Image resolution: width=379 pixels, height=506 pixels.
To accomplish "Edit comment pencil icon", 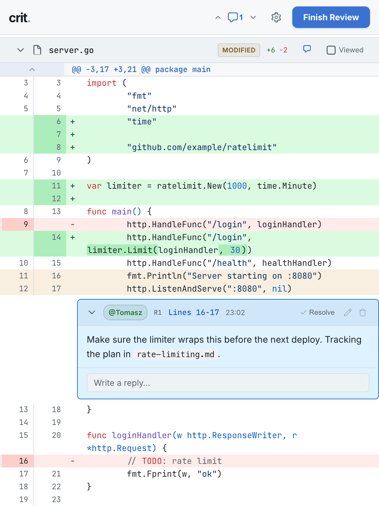I will (x=348, y=312).
